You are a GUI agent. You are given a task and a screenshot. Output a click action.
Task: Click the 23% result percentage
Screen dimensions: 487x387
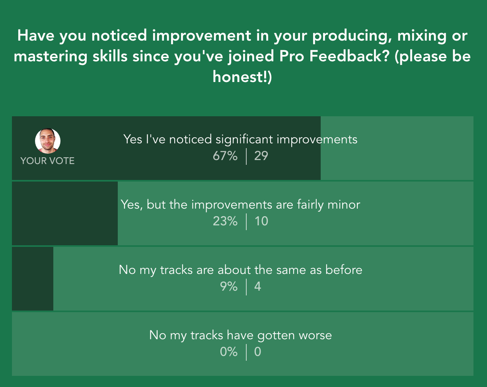point(225,221)
